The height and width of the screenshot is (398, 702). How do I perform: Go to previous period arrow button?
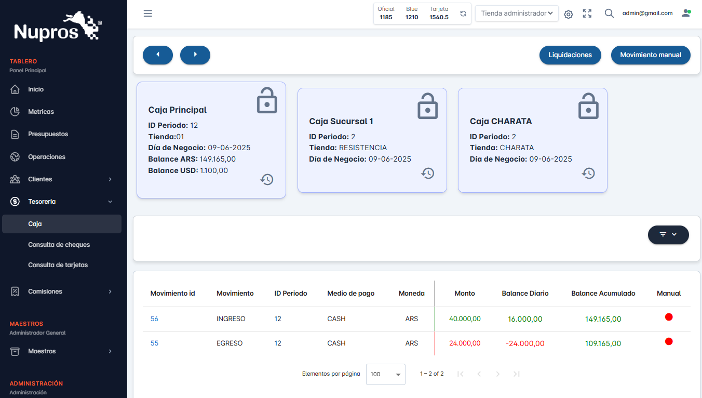(158, 55)
